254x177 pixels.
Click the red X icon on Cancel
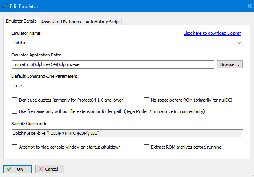coord(40,169)
